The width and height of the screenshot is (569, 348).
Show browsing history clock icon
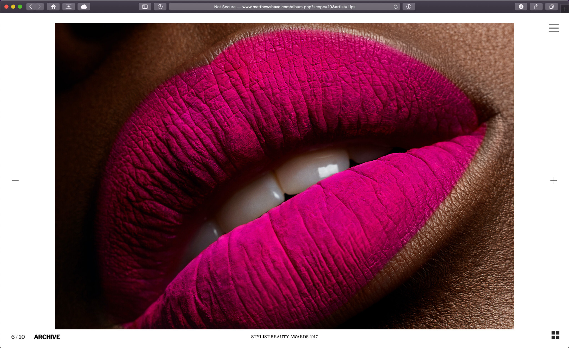[x=160, y=7]
